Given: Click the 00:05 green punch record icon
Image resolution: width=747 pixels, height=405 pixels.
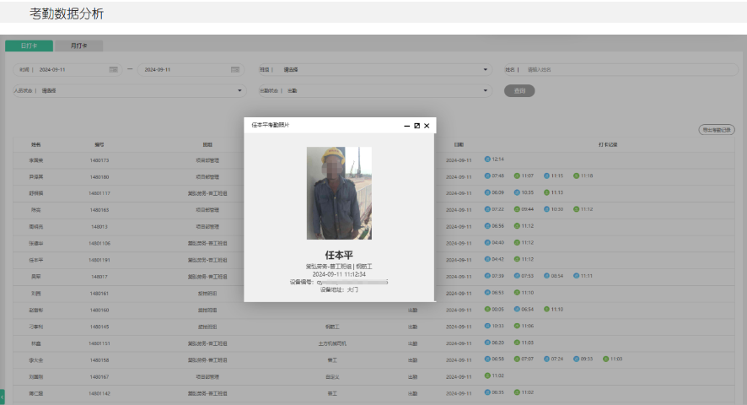Looking at the screenshot, I should coord(487,309).
